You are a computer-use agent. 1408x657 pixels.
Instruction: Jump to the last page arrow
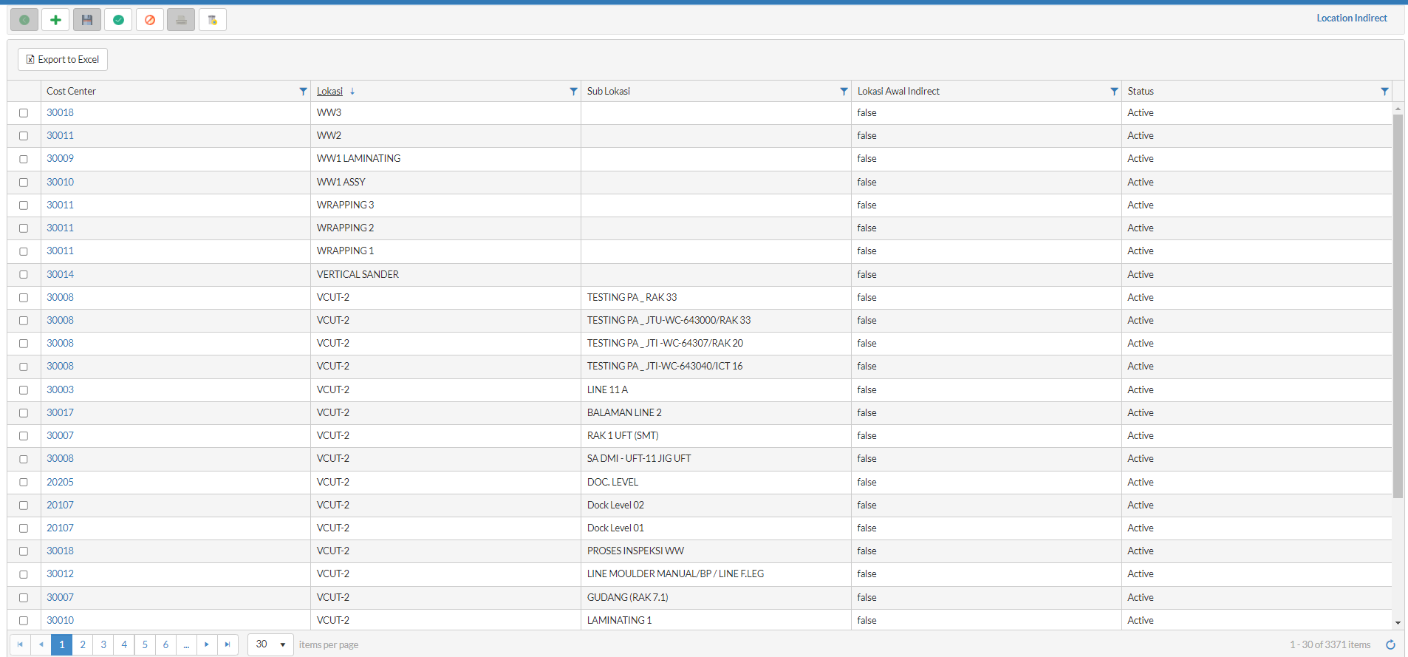coord(228,644)
